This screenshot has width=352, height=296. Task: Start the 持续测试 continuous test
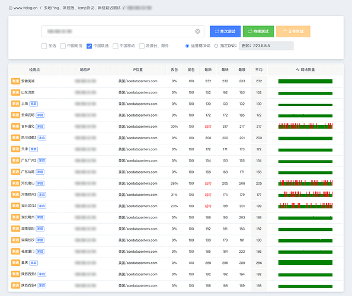(258, 31)
